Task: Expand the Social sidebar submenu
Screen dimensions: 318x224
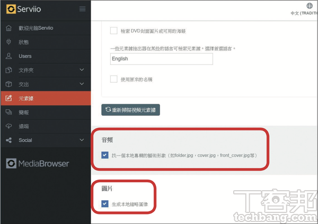Action: pyautogui.click(x=82, y=141)
